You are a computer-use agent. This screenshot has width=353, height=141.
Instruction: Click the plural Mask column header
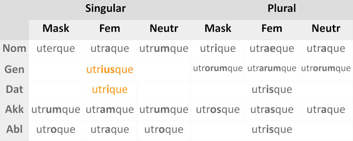click(218, 28)
